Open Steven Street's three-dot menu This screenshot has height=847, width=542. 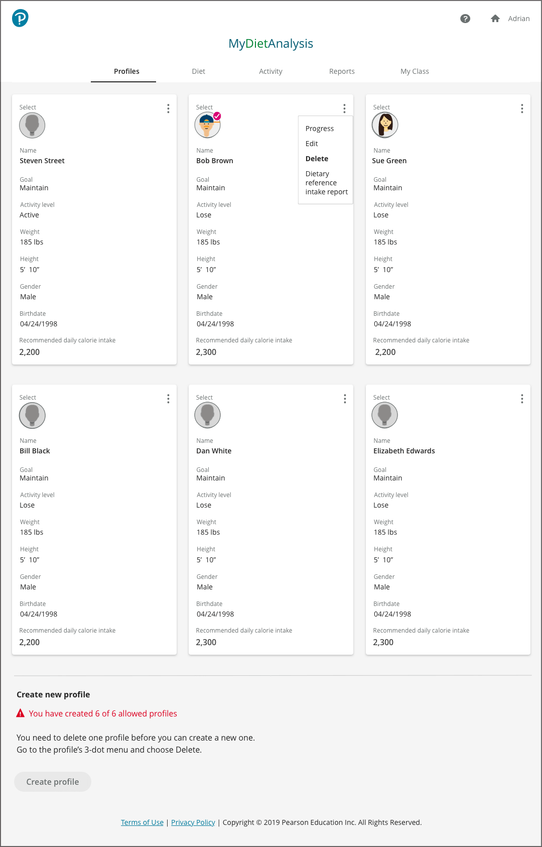168,108
